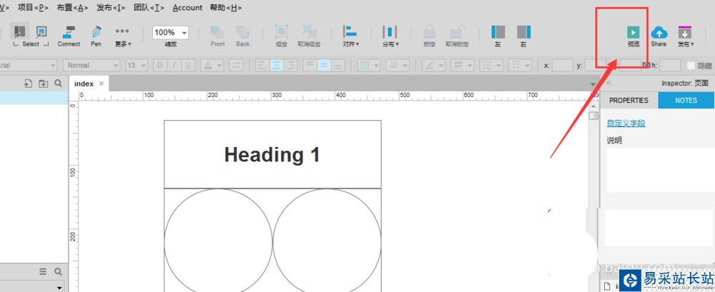The height and width of the screenshot is (292, 715).
Task: Open the 发布 publish menu
Action: click(x=686, y=36)
